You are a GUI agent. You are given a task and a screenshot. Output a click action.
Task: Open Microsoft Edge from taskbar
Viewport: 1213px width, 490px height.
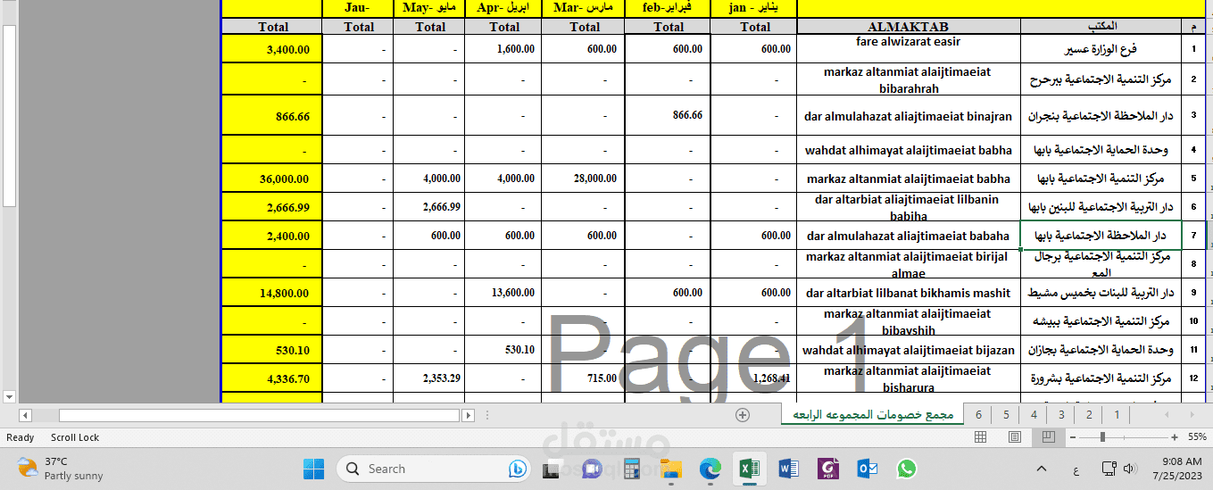point(710,469)
